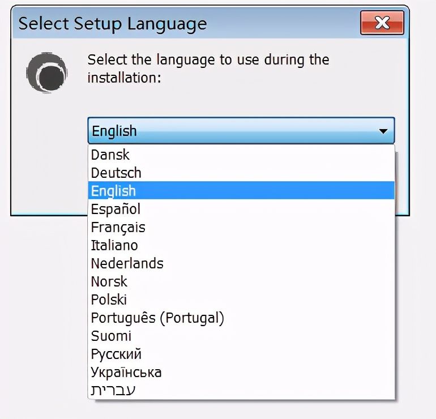
Task: Click the Select Setup Language title bar
Action: 170,24
